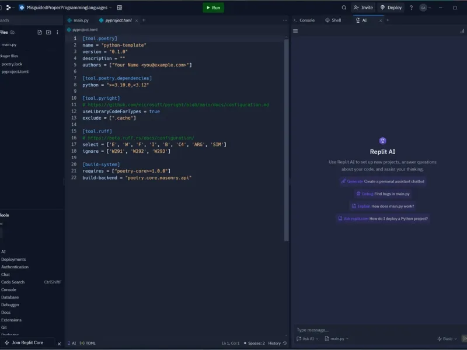The image size is (467, 350).
Task: Select the pyproject.toml editor tab
Action: [x=116, y=20]
